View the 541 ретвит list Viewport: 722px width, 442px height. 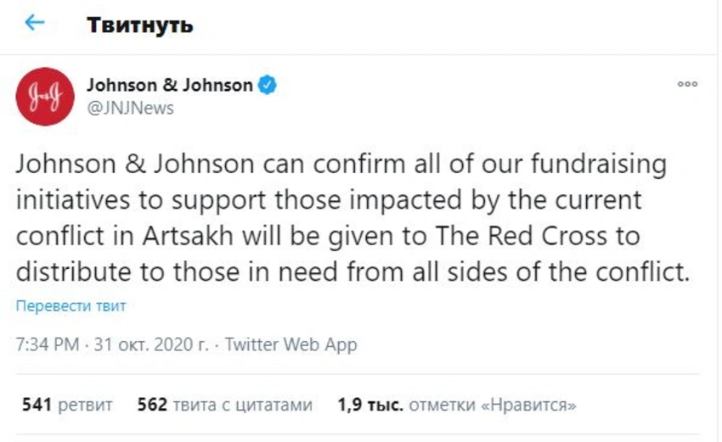[67, 406]
